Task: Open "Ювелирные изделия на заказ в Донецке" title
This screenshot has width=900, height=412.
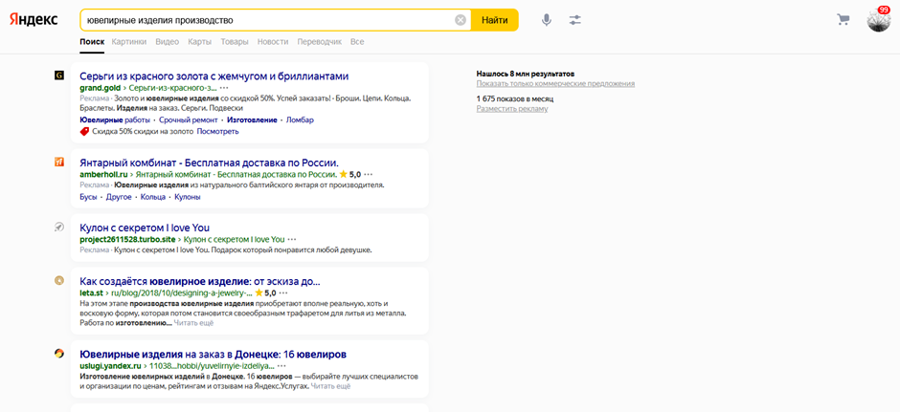Action: (x=213, y=354)
